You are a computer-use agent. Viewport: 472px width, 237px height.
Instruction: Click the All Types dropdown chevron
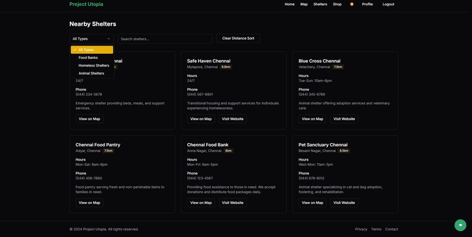point(109,39)
